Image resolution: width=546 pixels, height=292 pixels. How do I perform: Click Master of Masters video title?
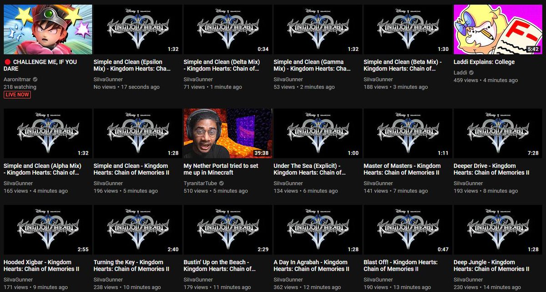coord(402,169)
